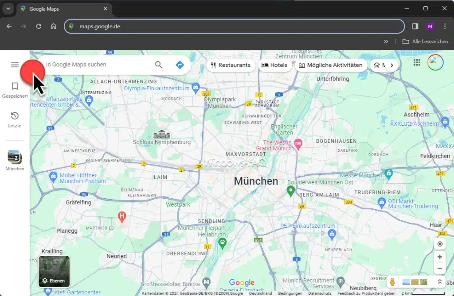The height and width of the screenshot is (296, 454).
Task: Open the browser three-dot menu
Action: [x=445, y=26]
